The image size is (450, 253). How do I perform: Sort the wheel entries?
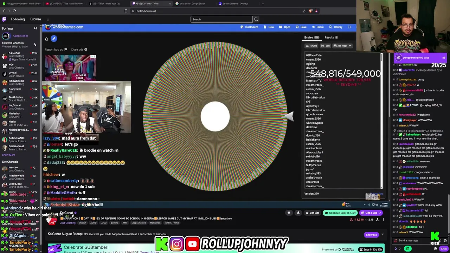(x=325, y=46)
